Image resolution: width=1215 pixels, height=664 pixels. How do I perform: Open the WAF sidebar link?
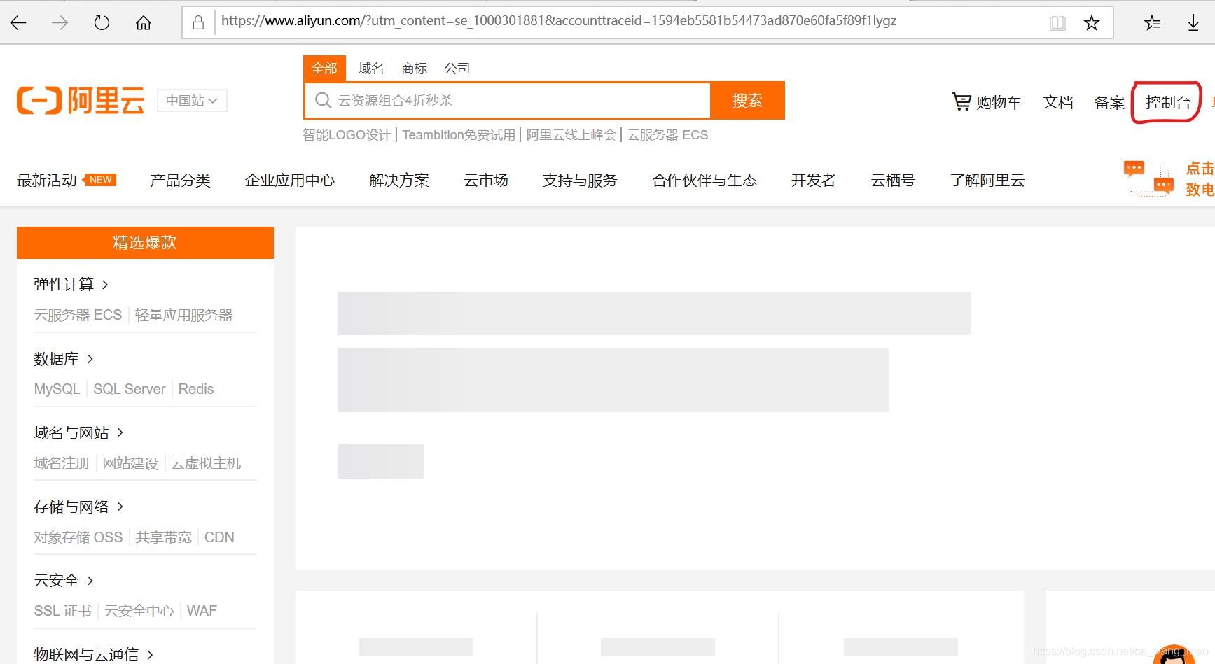click(202, 611)
